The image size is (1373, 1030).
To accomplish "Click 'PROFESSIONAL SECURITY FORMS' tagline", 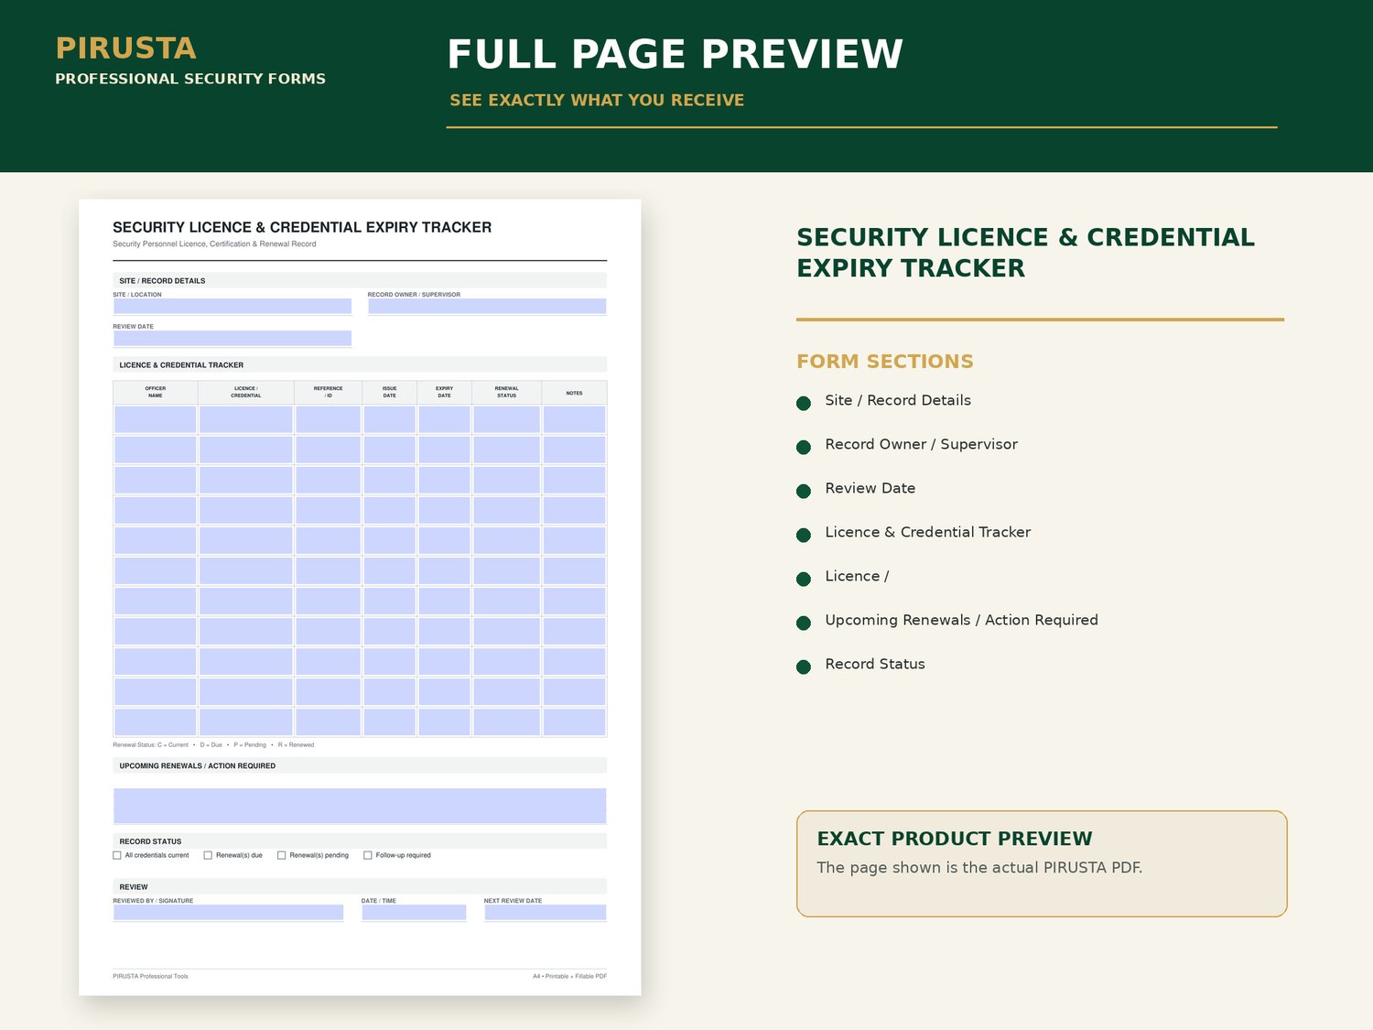I will click(x=190, y=79).
